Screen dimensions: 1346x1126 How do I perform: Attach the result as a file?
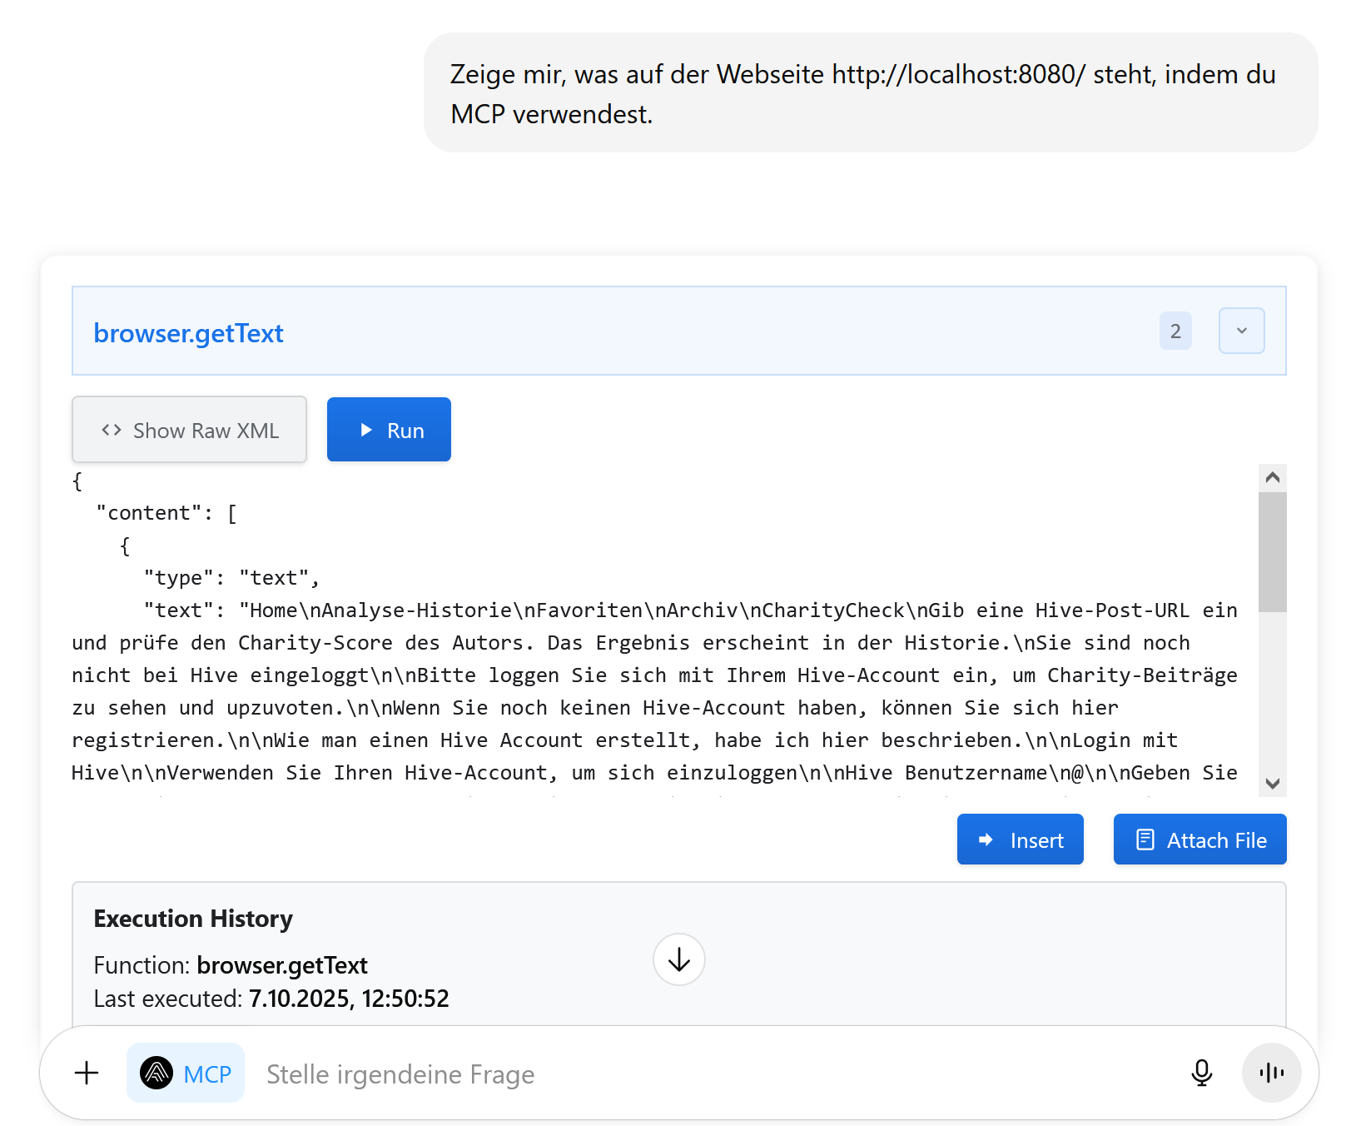coord(1199,840)
